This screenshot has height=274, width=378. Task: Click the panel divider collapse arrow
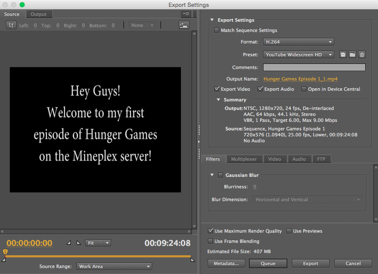[x=199, y=142]
